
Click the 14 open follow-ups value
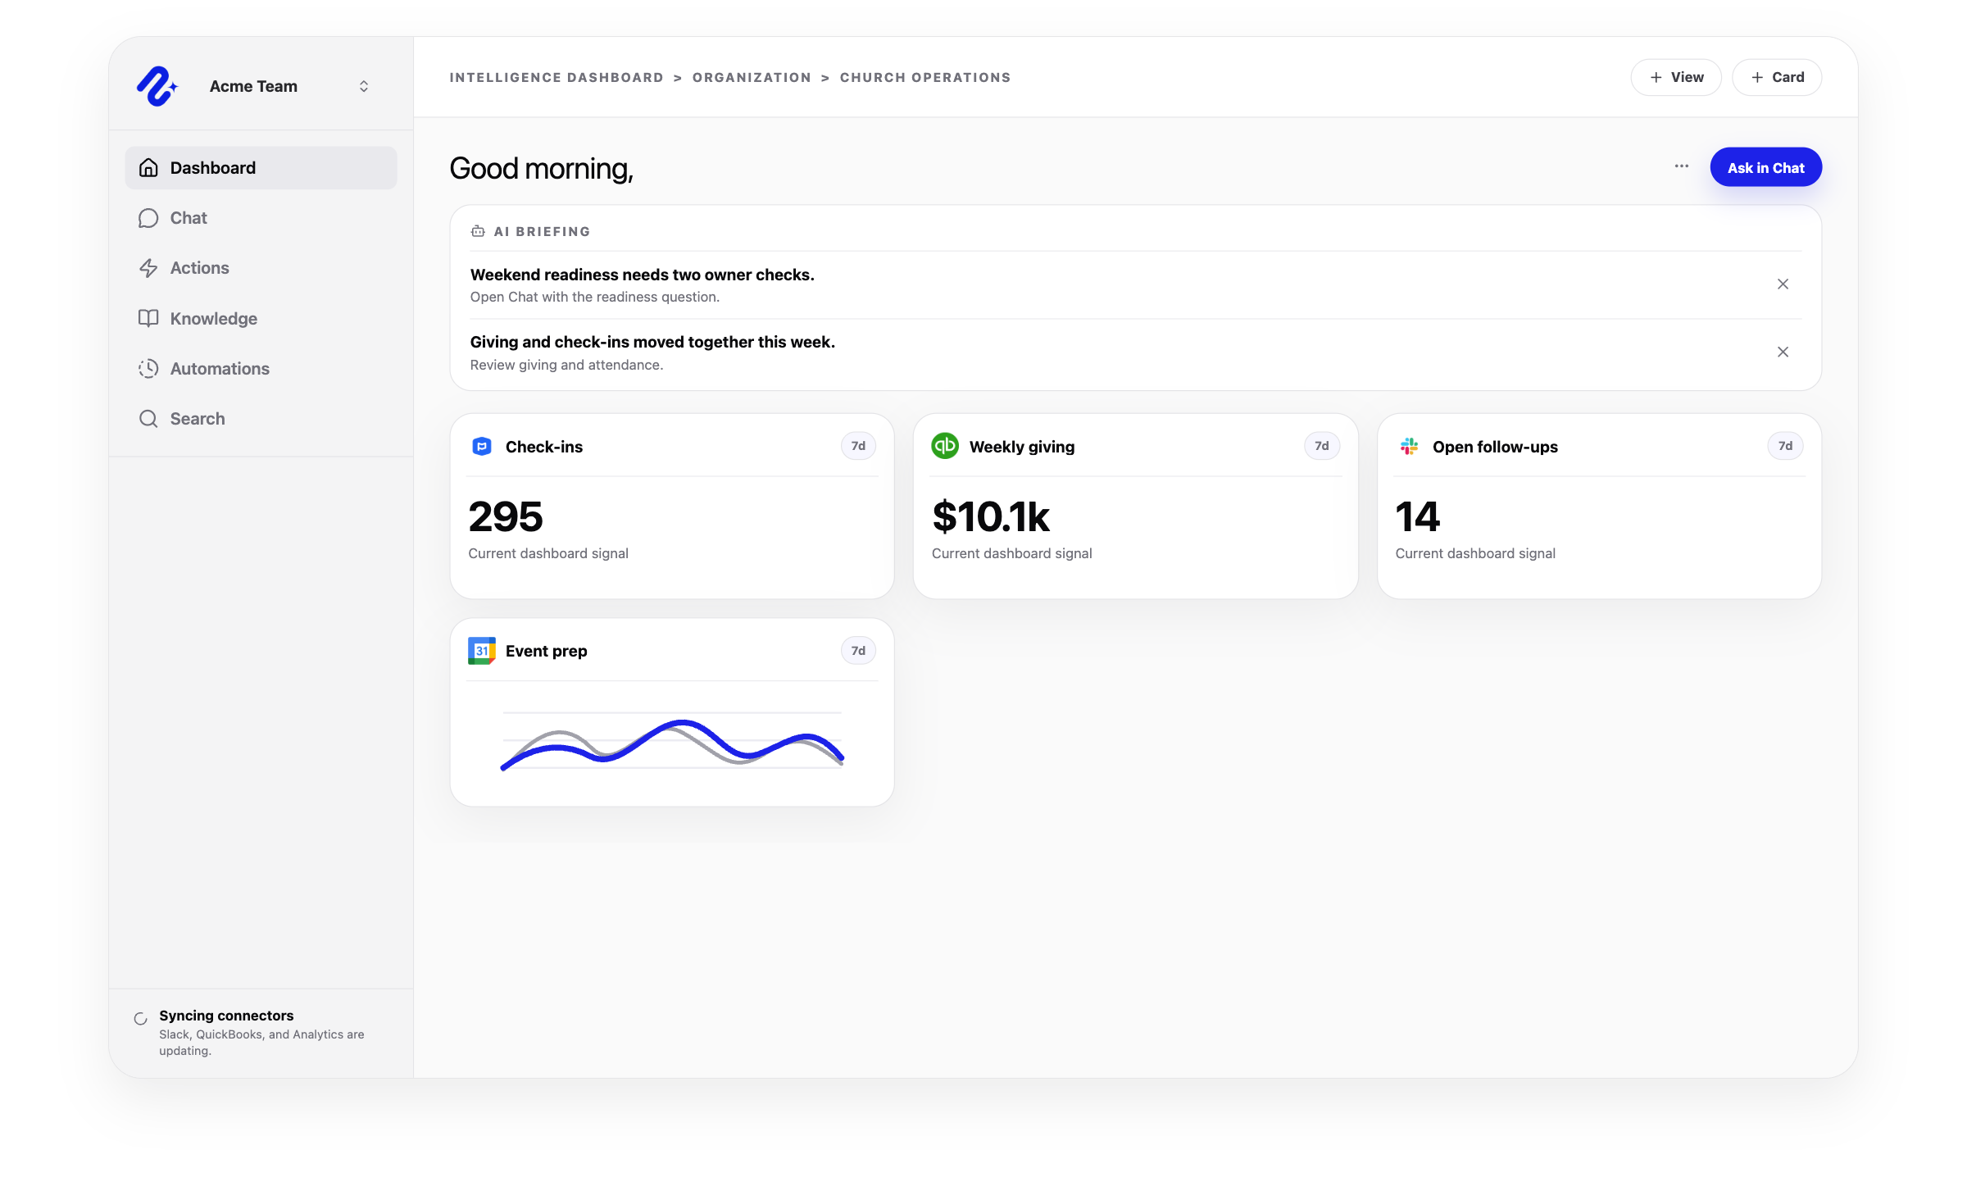[x=1418, y=517]
